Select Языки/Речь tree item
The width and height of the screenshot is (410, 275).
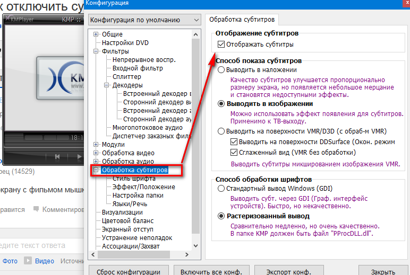[130, 204]
